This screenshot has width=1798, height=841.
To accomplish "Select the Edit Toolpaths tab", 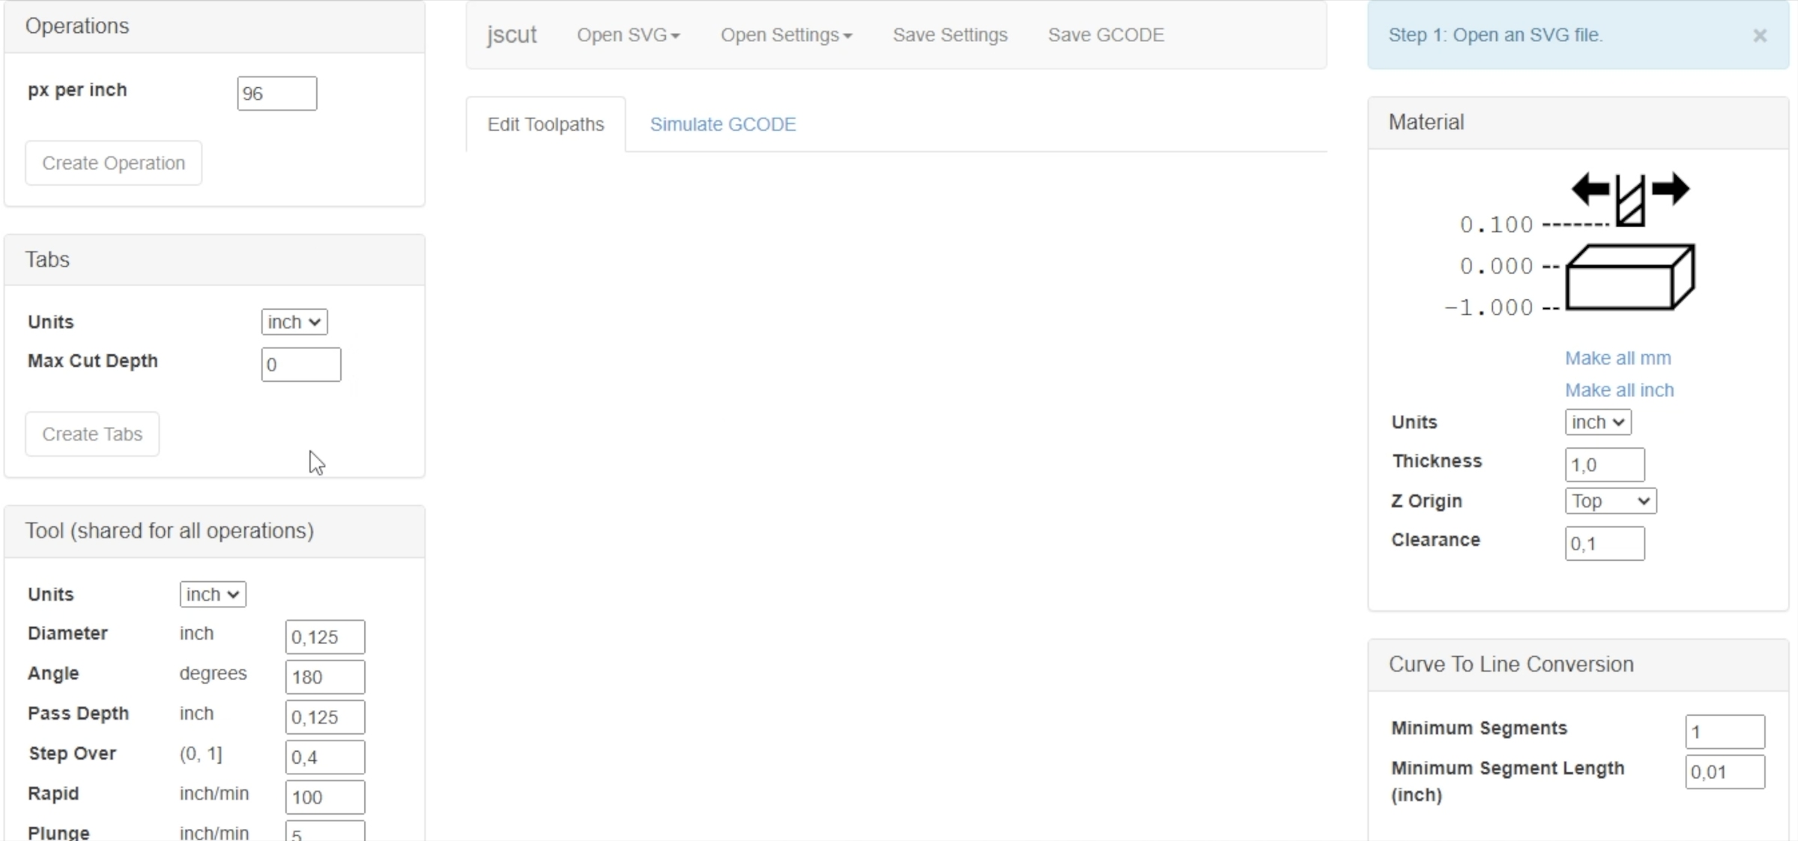I will 545,124.
